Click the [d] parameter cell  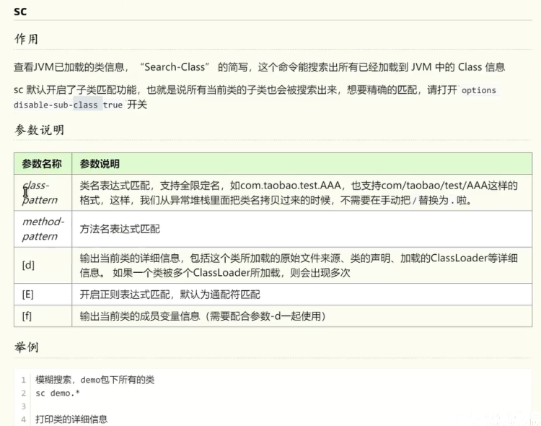(x=43, y=265)
